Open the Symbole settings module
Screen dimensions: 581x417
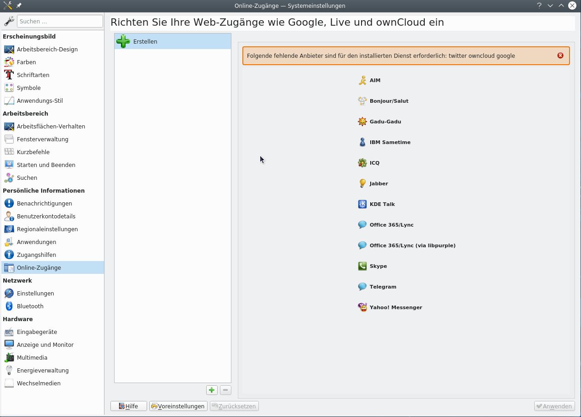(53, 88)
